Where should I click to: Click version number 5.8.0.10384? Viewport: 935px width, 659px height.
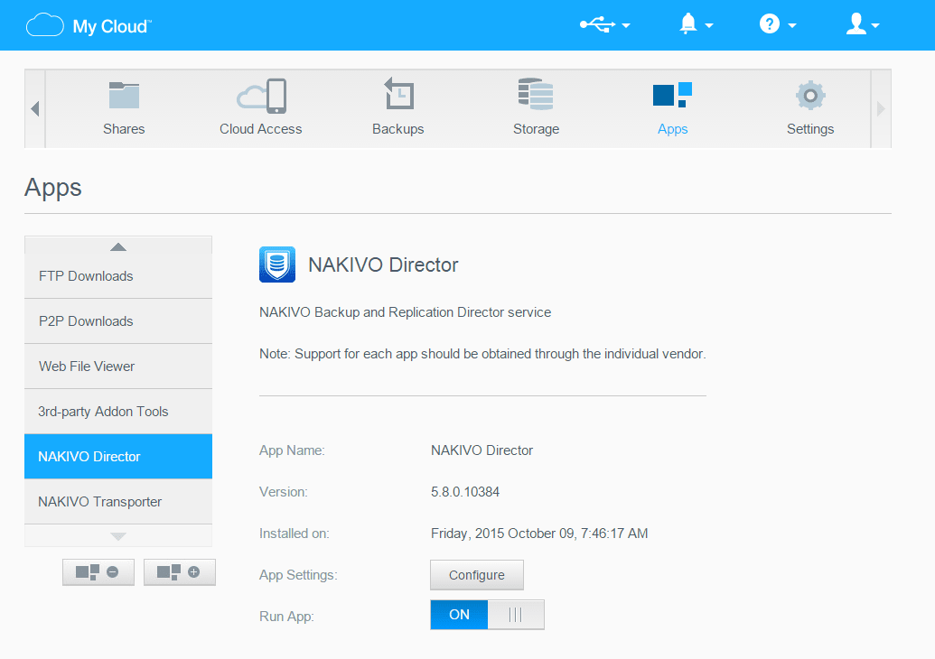coord(465,492)
